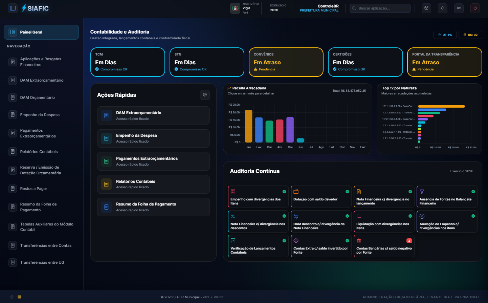Click the bug icon in the footer

tap(12, 297)
